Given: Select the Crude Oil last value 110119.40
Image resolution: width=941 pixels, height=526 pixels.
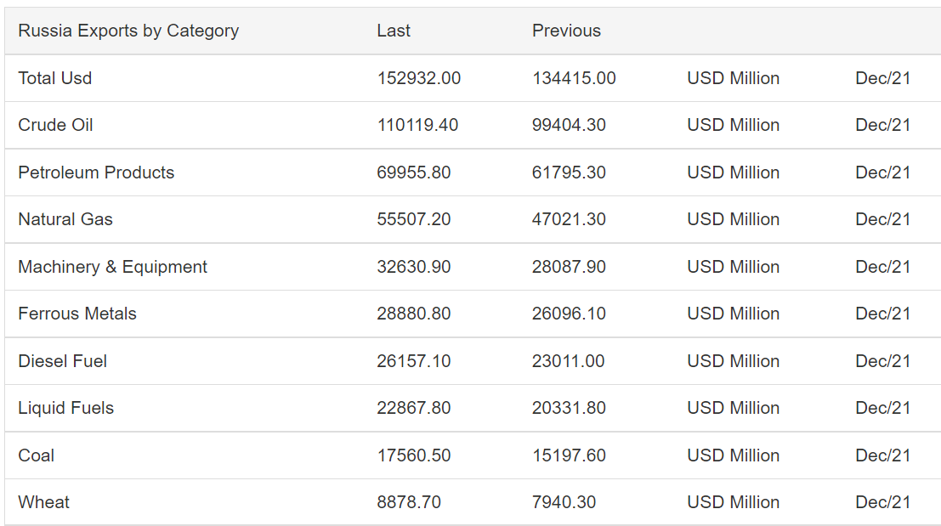Looking at the screenshot, I should [417, 125].
